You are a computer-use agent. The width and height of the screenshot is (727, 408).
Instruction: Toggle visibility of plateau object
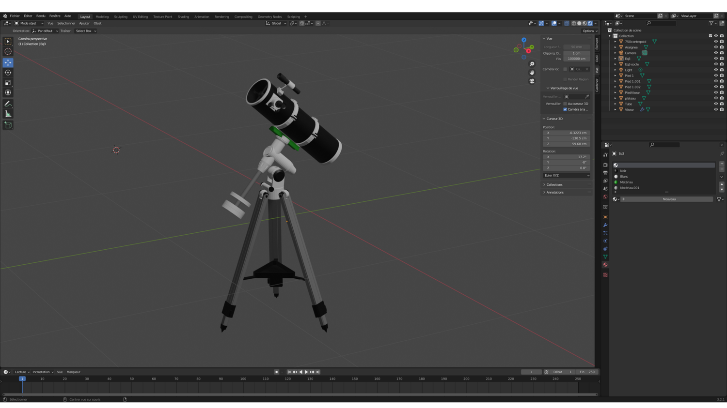coord(716,98)
